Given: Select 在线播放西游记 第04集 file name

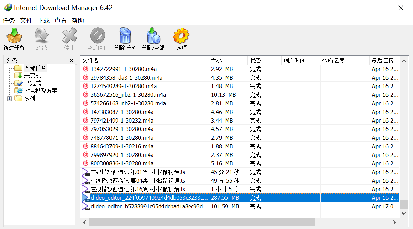Looking at the screenshot, I should click(138, 181).
